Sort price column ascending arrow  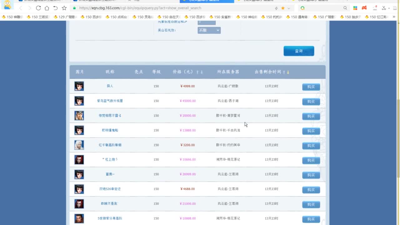[x=197, y=72]
